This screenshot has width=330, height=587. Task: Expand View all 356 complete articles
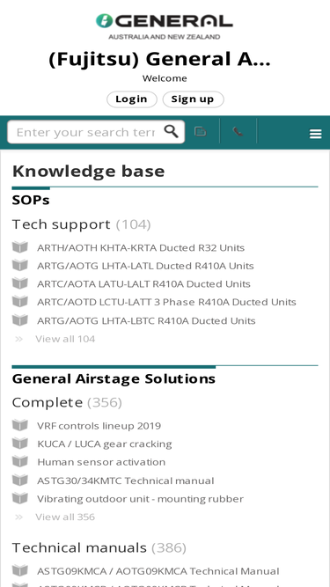coord(65,517)
